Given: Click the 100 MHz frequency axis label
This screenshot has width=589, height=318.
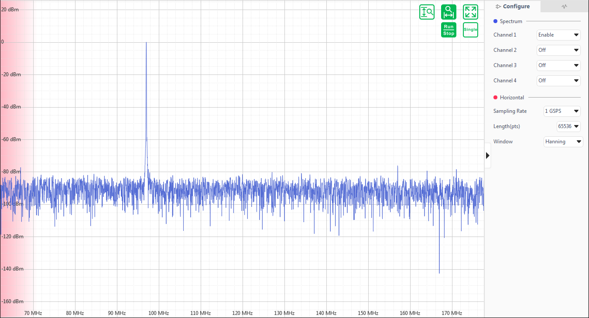Looking at the screenshot, I should pos(158,313).
